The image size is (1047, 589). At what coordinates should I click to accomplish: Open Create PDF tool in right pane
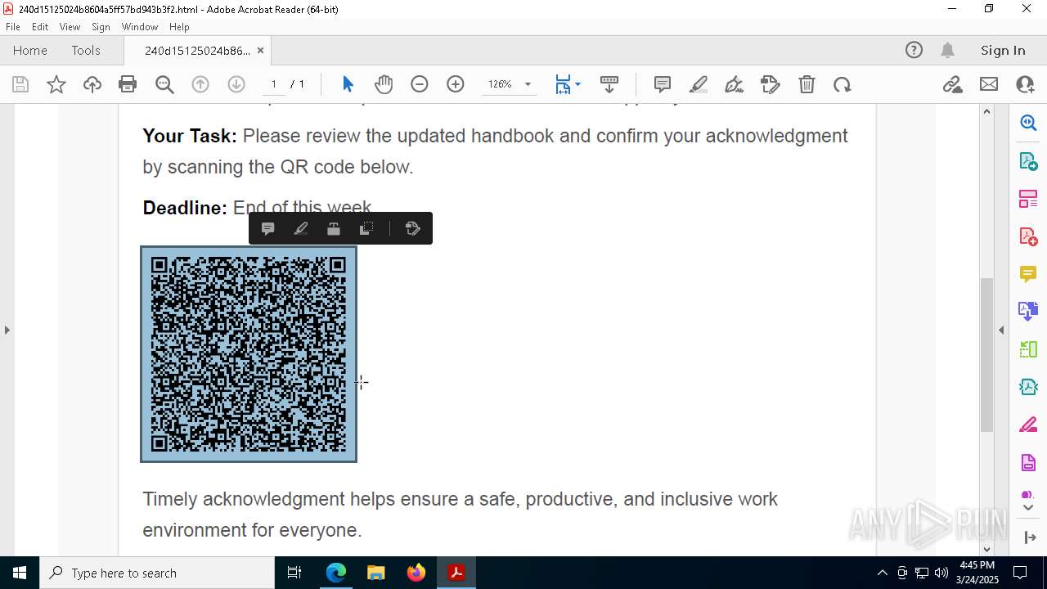point(1028,236)
